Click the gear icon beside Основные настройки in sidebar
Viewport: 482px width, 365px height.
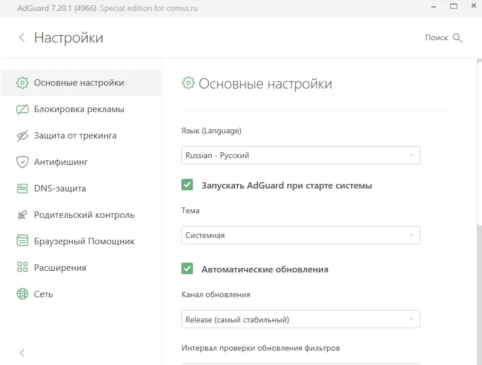(x=22, y=83)
